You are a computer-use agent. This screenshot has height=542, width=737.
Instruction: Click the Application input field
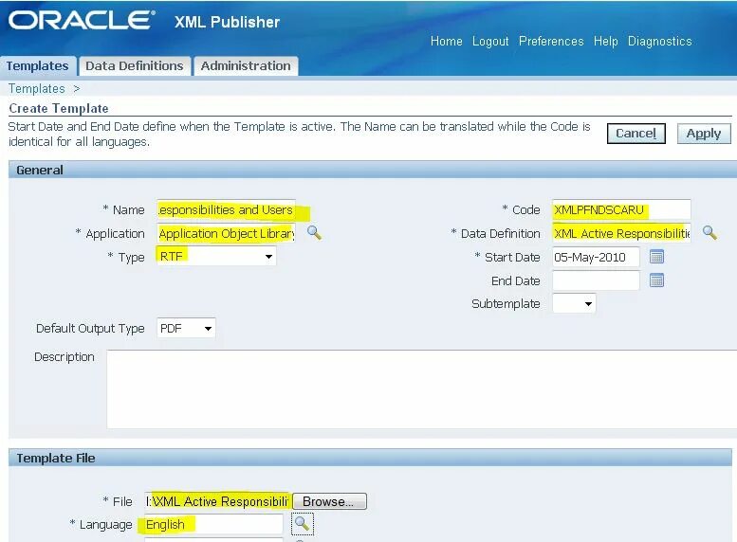pos(226,233)
